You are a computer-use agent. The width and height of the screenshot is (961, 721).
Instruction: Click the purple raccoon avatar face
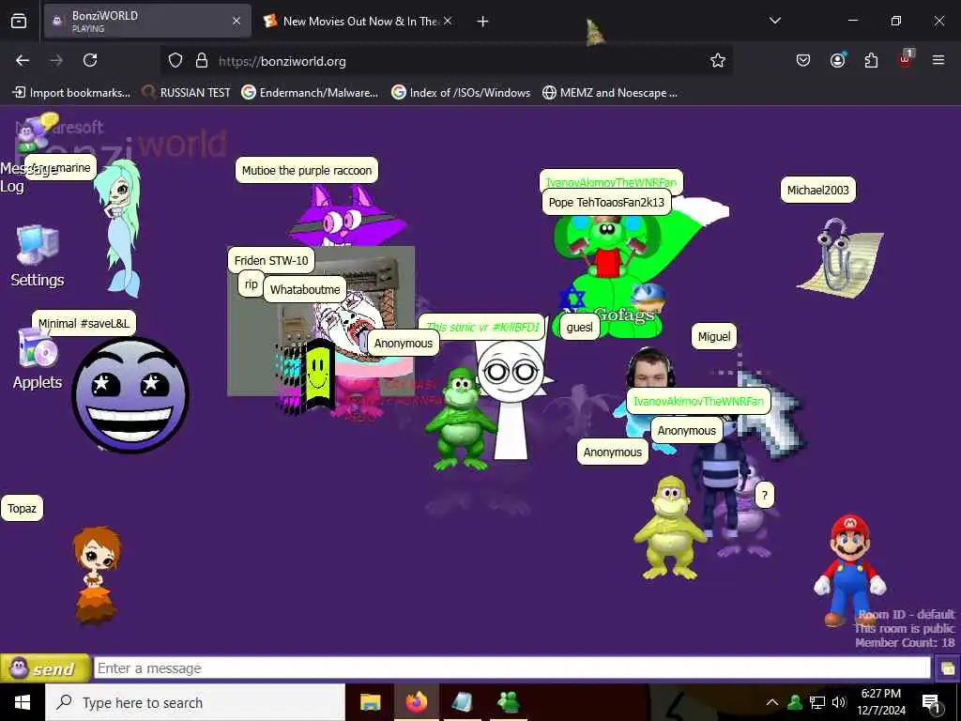pos(347,215)
